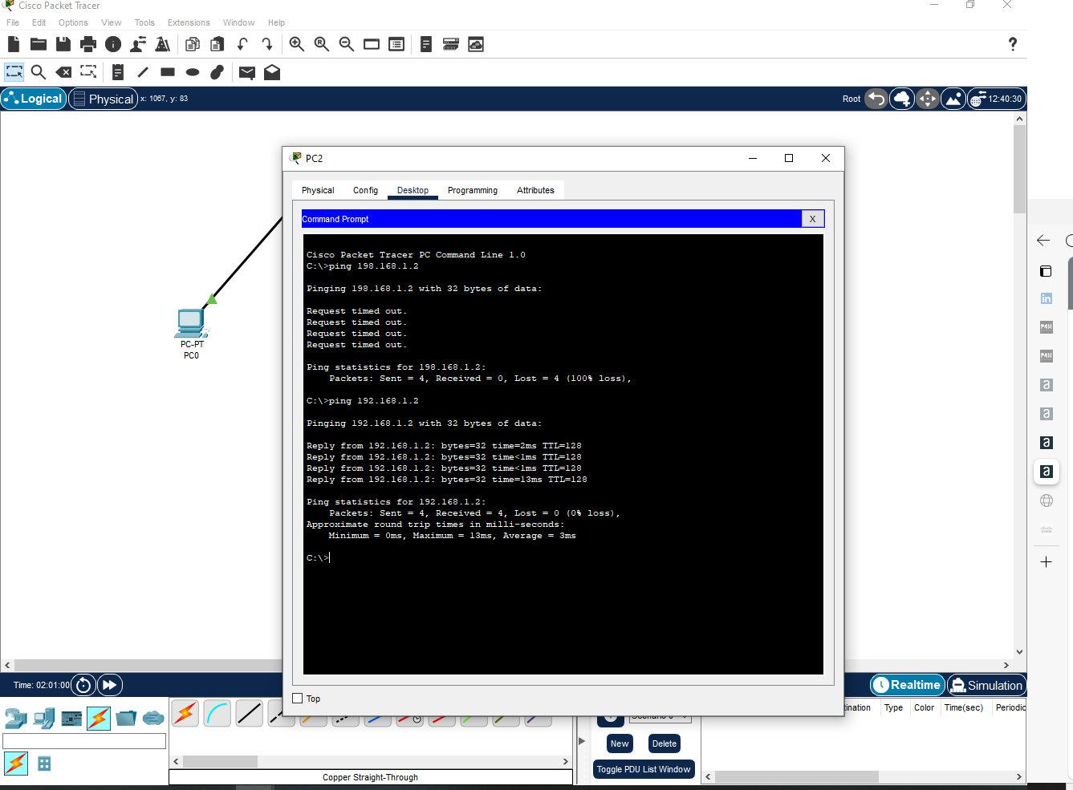The height and width of the screenshot is (790, 1073).
Task: Activate the Resize Shape tool
Action: [88, 72]
